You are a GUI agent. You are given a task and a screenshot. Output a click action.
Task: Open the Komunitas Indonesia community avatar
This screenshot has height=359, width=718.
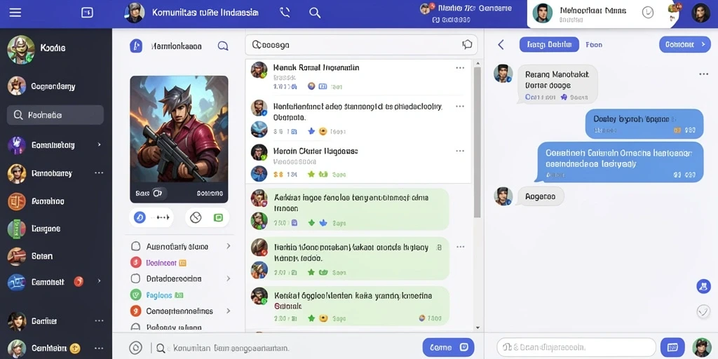[x=135, y=13]
